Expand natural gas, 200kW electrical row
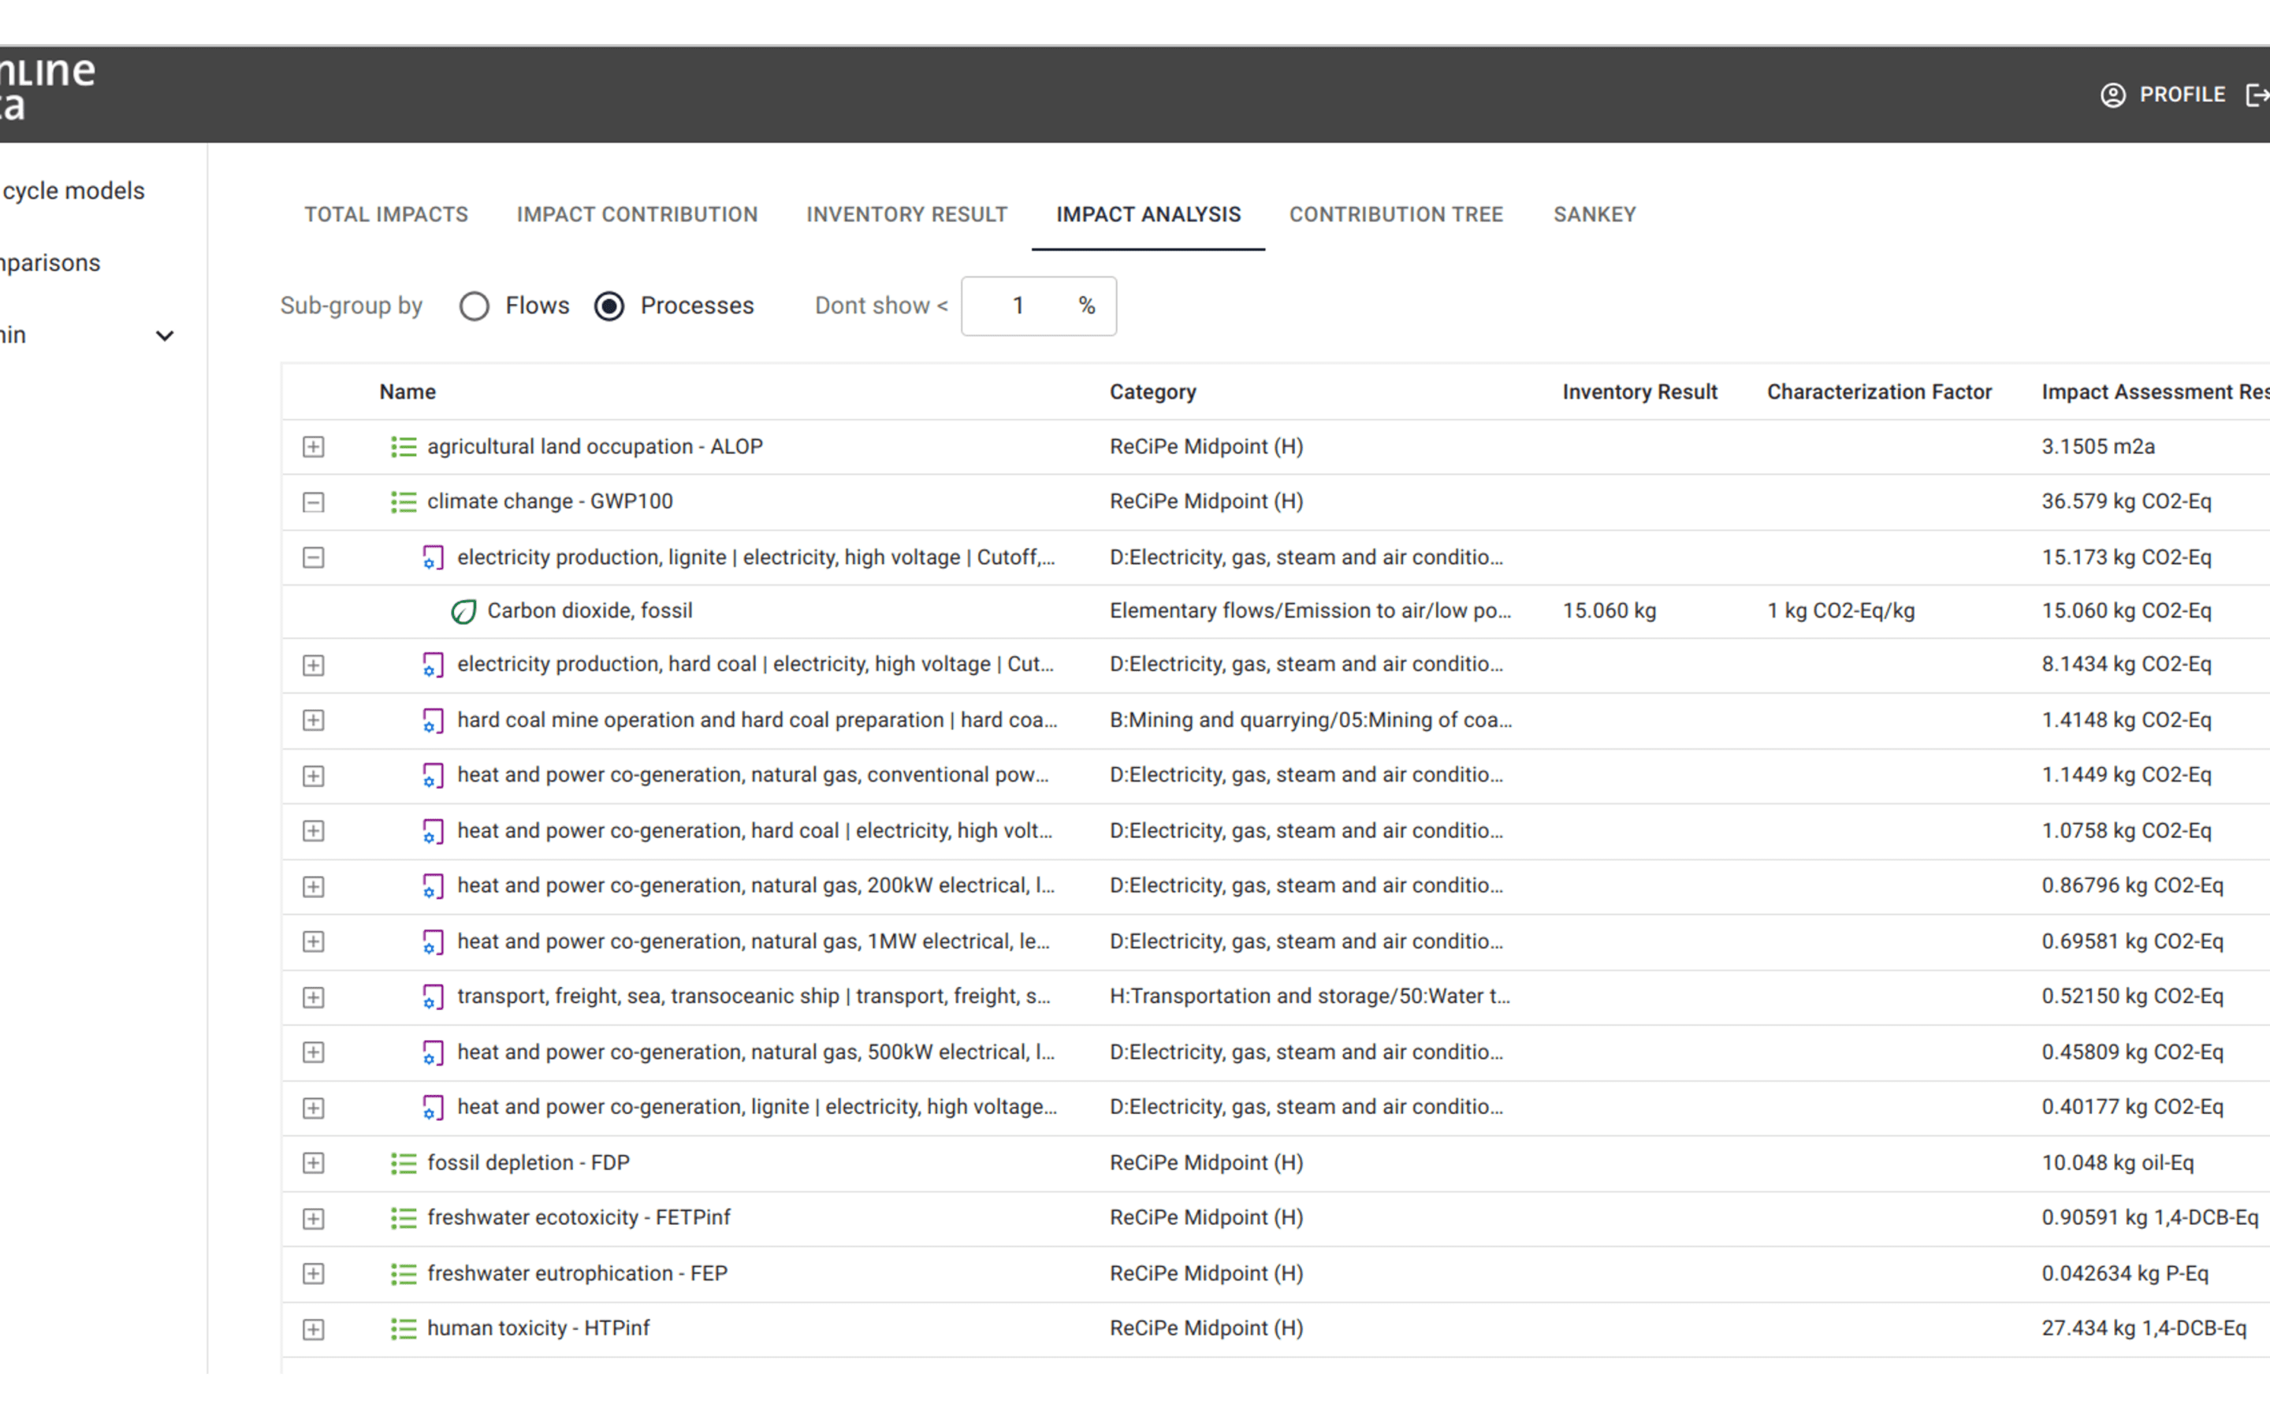The height and width of the screenshot is (1418, 2270). (313, 886)
